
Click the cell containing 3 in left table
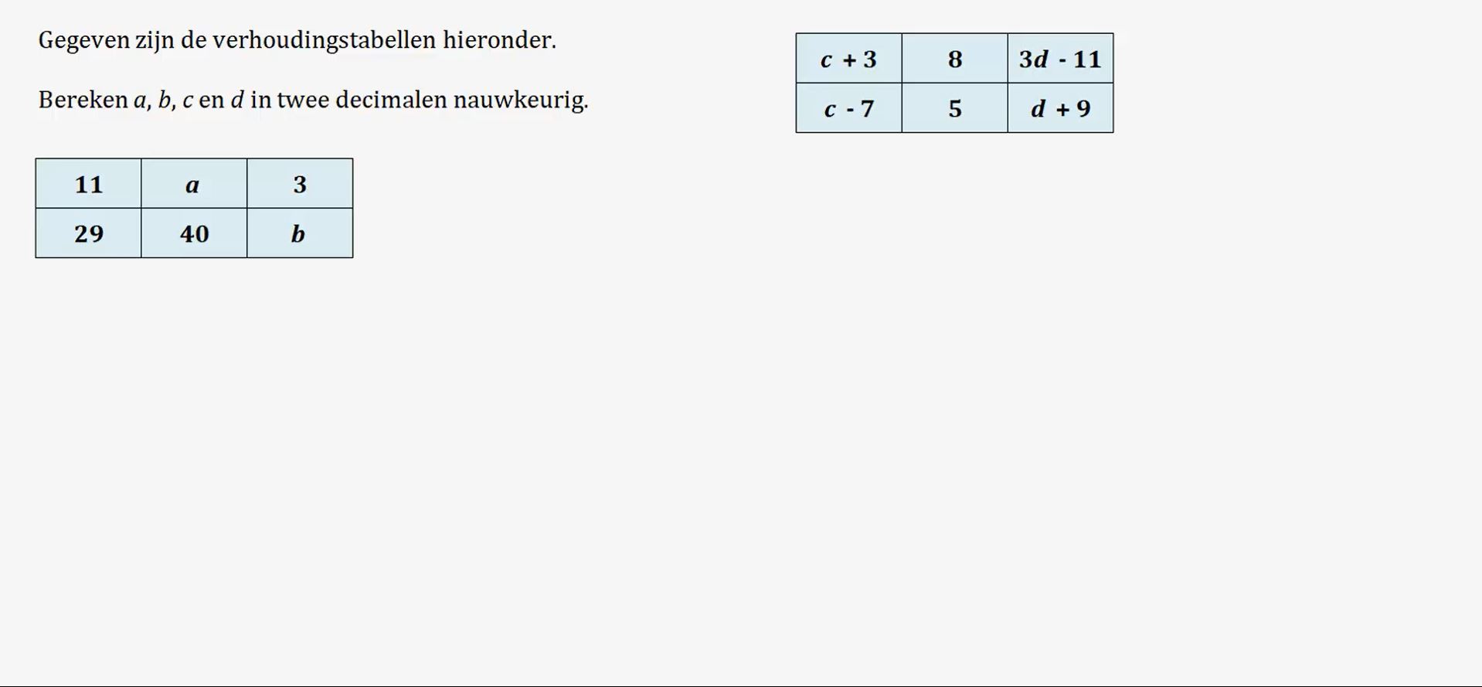tap(300, 184)
